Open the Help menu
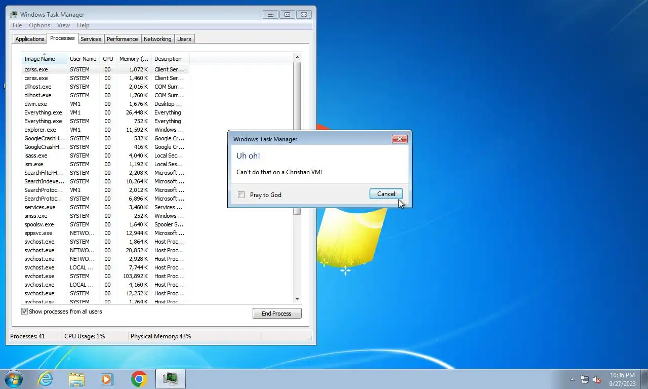Image resolution: width=648 pixels, height=389 pixels. click(83, 25)
